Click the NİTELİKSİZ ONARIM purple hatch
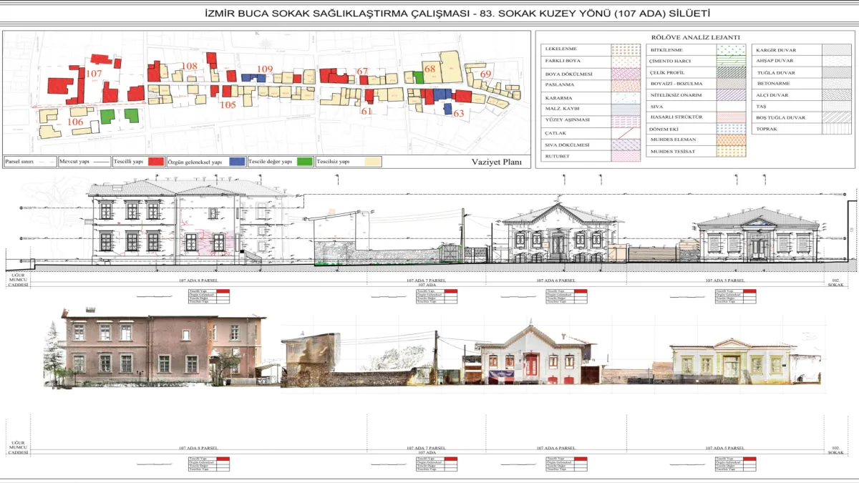This screenshot has width=859, height=483. (x=730, y=94)
